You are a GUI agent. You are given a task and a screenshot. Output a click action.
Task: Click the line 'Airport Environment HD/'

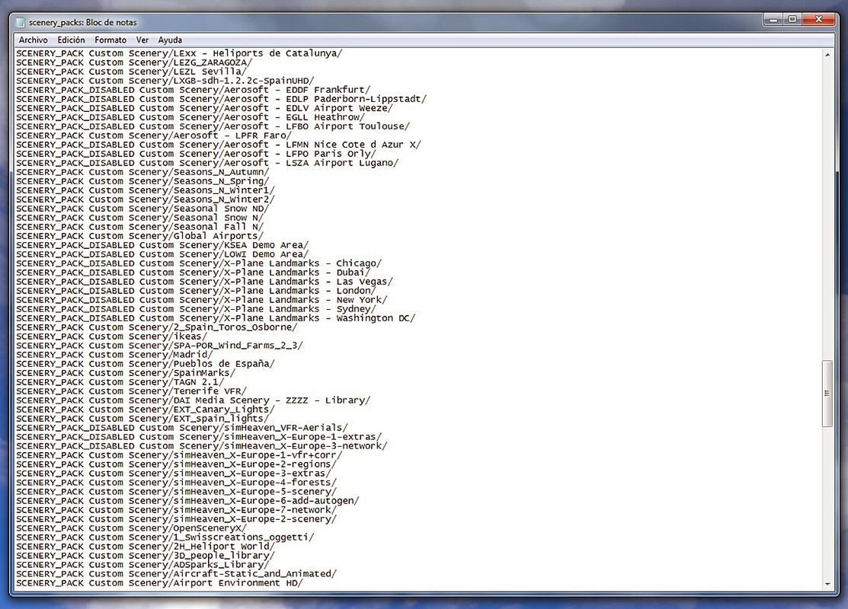tap(159, 584)
